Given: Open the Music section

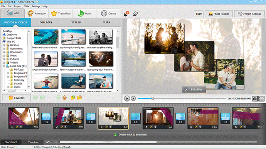Looking at the screenshot, I should pos(84,13).
